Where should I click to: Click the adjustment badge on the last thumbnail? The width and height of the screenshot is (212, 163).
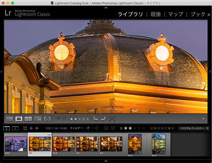(x=163, y=152)
